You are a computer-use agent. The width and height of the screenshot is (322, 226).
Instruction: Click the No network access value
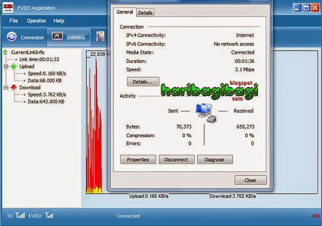[x=234, y=44]
